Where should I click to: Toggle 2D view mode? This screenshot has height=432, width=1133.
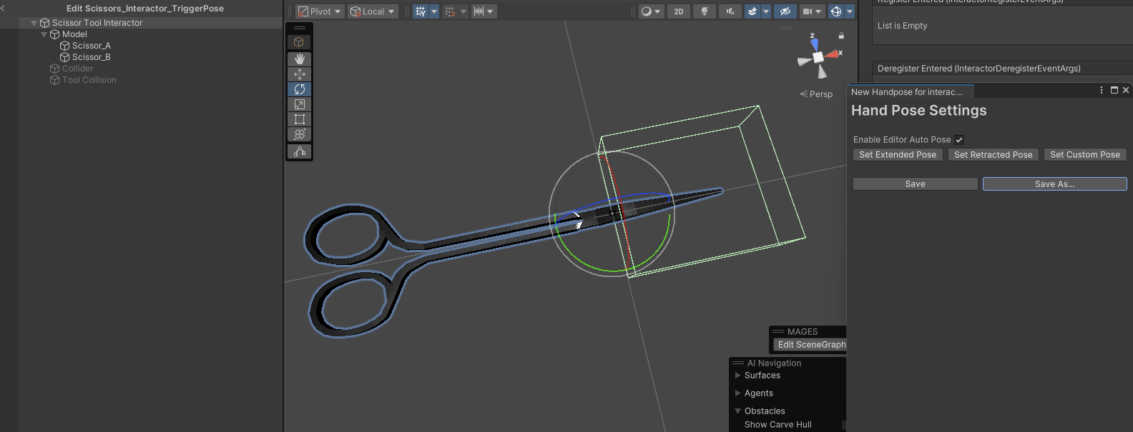(x=679, y=11)
